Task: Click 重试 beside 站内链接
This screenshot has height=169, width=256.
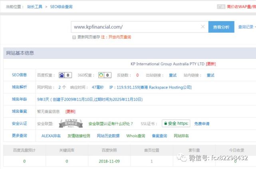Action: tap(210, 75)
